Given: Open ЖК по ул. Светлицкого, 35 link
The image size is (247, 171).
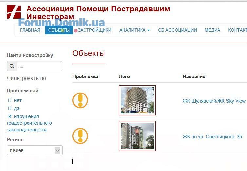Looking at the screenshot, I should (212, 137).
